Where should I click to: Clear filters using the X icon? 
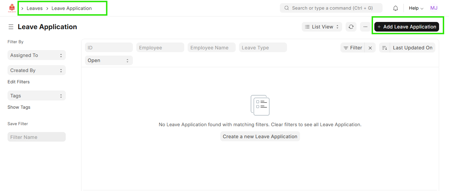point(370,48)
